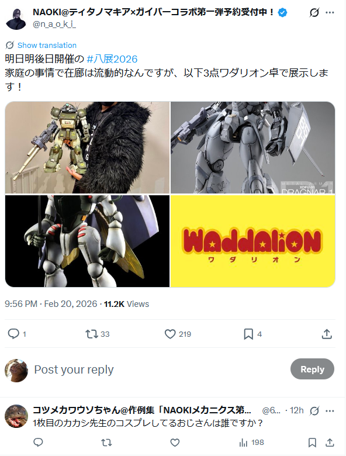Open the Scopedog model photo thumbnail
The image size is (346, 456).
click(87, 147)
